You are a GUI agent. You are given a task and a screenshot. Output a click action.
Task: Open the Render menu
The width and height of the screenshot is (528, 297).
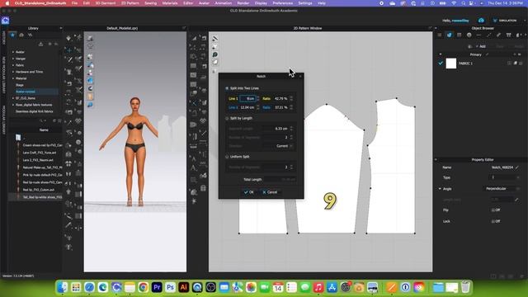[243, 3]
